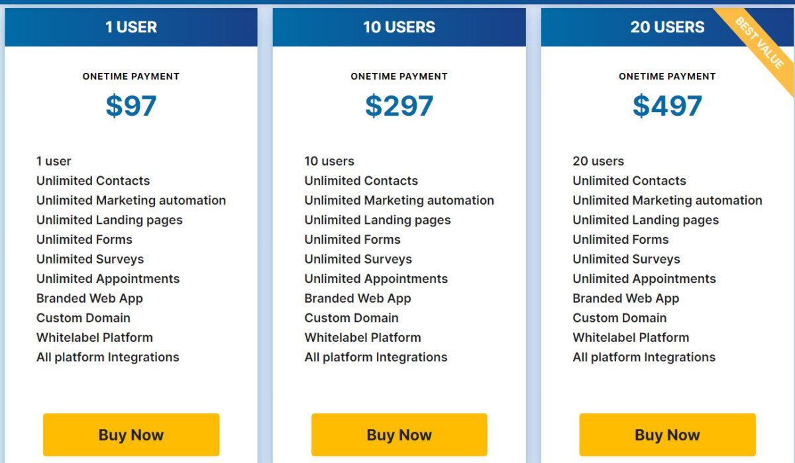
Task: Click the $297 price label
Action: (x=398, y=105)
